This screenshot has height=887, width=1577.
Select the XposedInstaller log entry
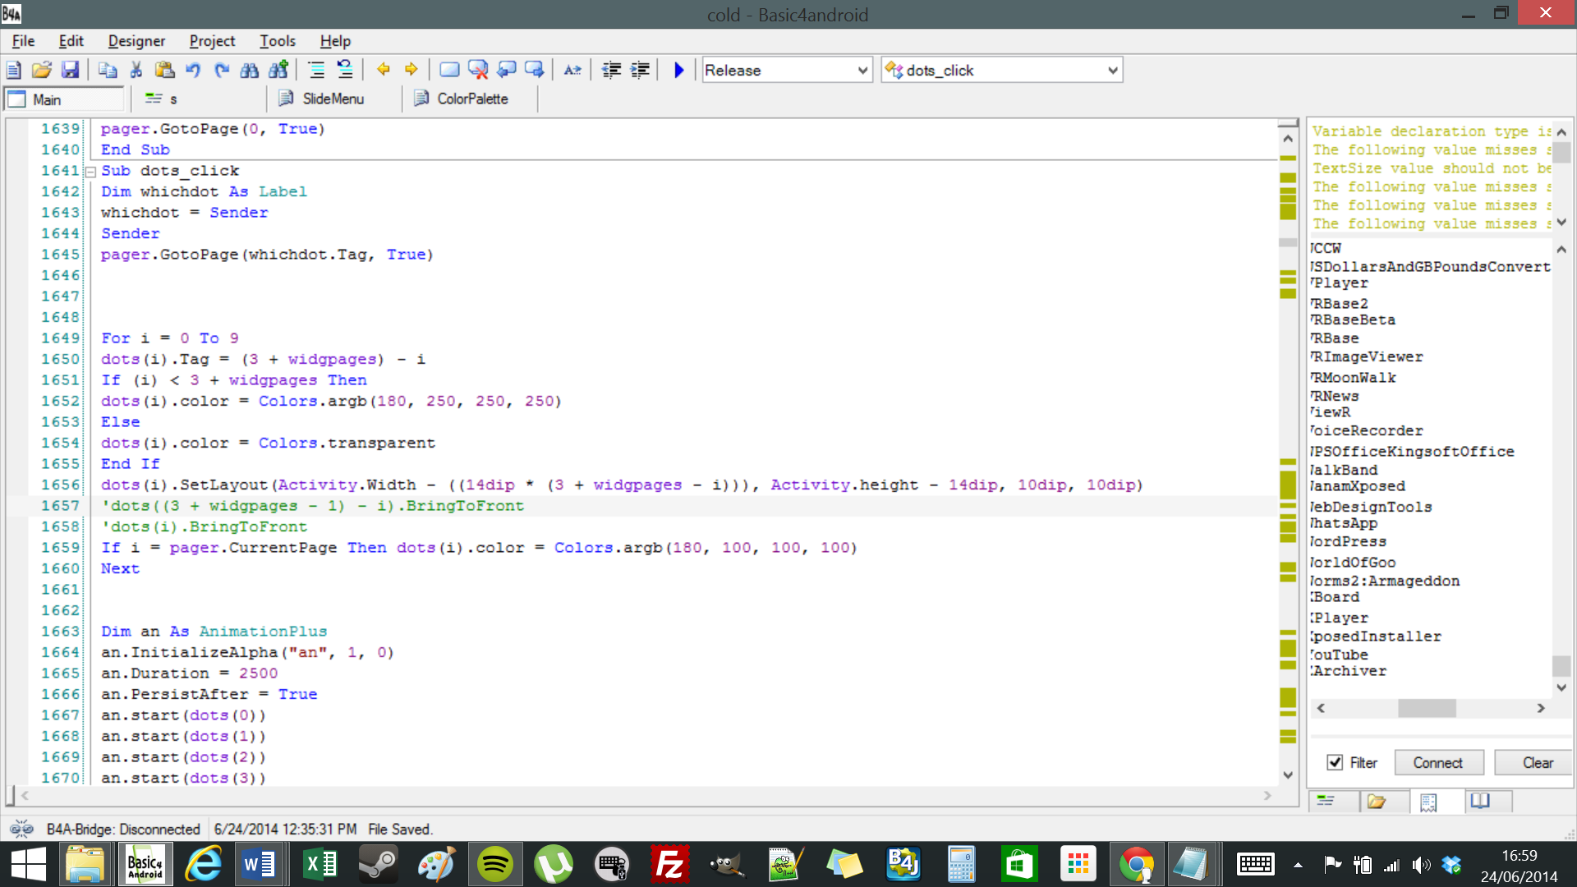tap(1376, 637)
